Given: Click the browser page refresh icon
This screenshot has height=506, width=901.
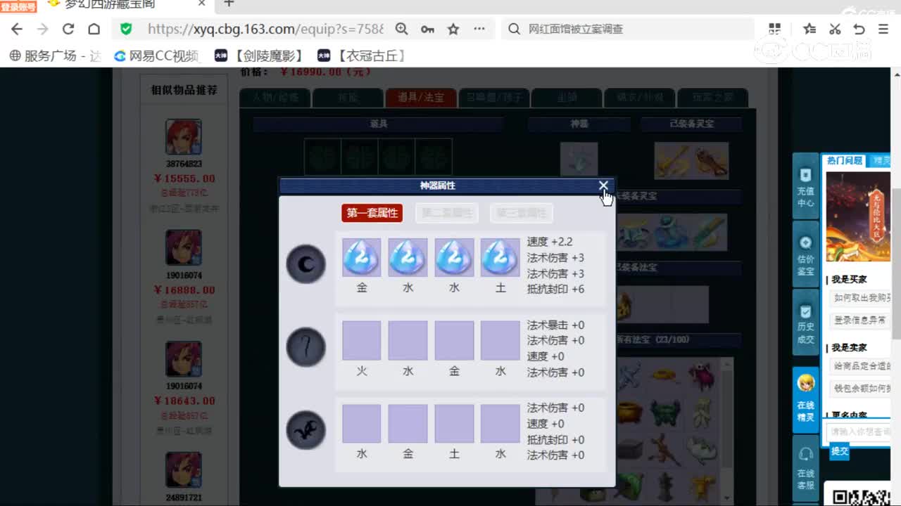Looking at the screenshot, I should click(x=68, y=30).
